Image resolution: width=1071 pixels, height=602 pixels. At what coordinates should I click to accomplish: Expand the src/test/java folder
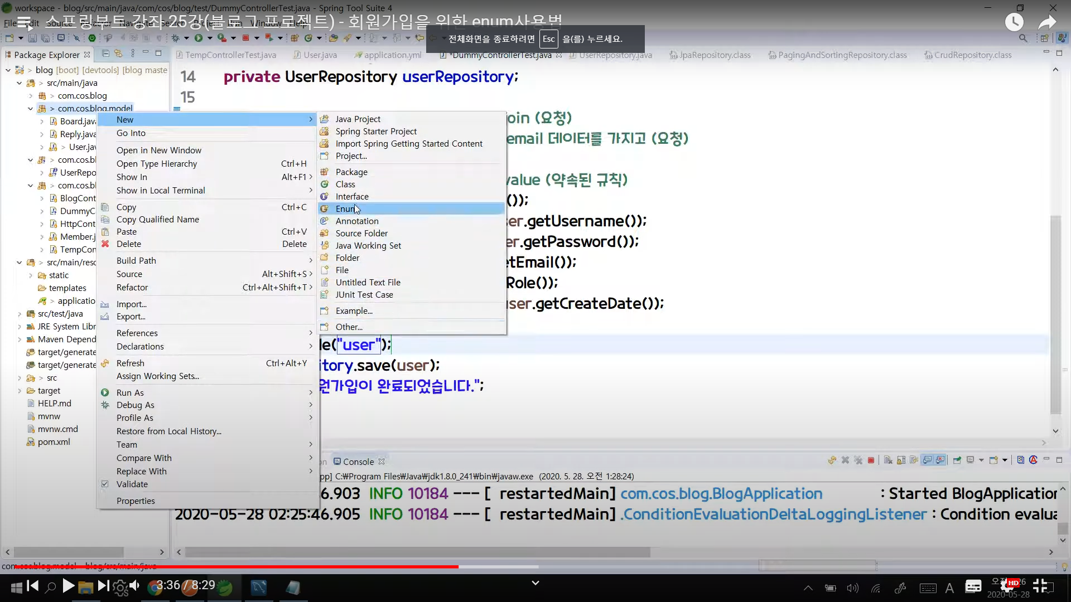click(x=20, y=314)
